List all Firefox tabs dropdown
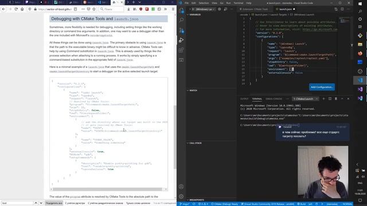367x206 pixels. pyautogui.click(x=140, y=2)
